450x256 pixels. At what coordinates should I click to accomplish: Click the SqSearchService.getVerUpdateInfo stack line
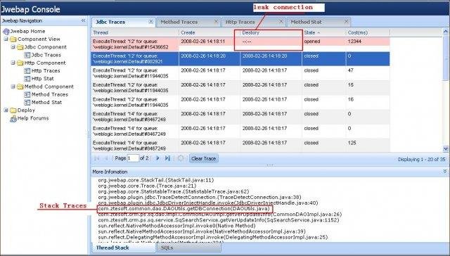pos(219,220)
